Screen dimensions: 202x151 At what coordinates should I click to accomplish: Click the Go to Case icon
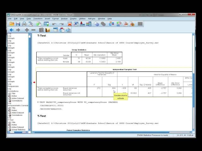pyautogui.click(x=76, y=24)
